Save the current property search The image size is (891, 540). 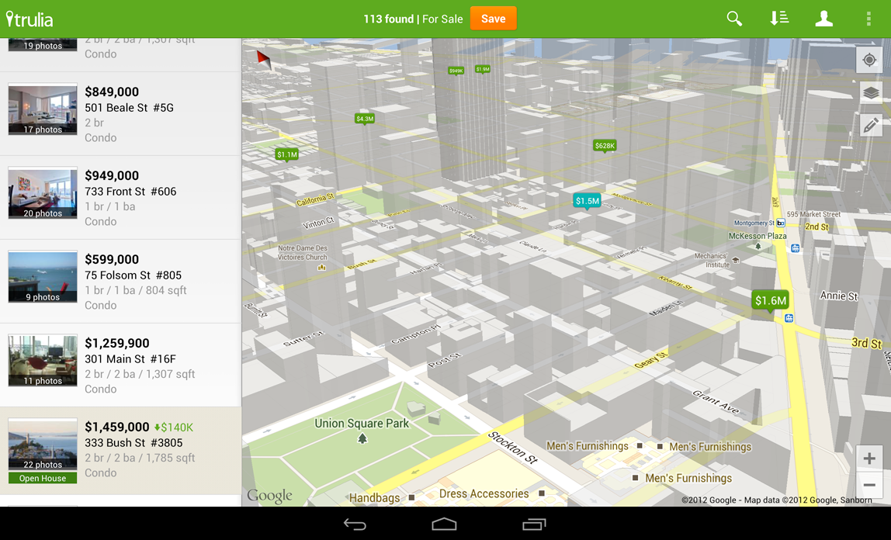(493, 18)
